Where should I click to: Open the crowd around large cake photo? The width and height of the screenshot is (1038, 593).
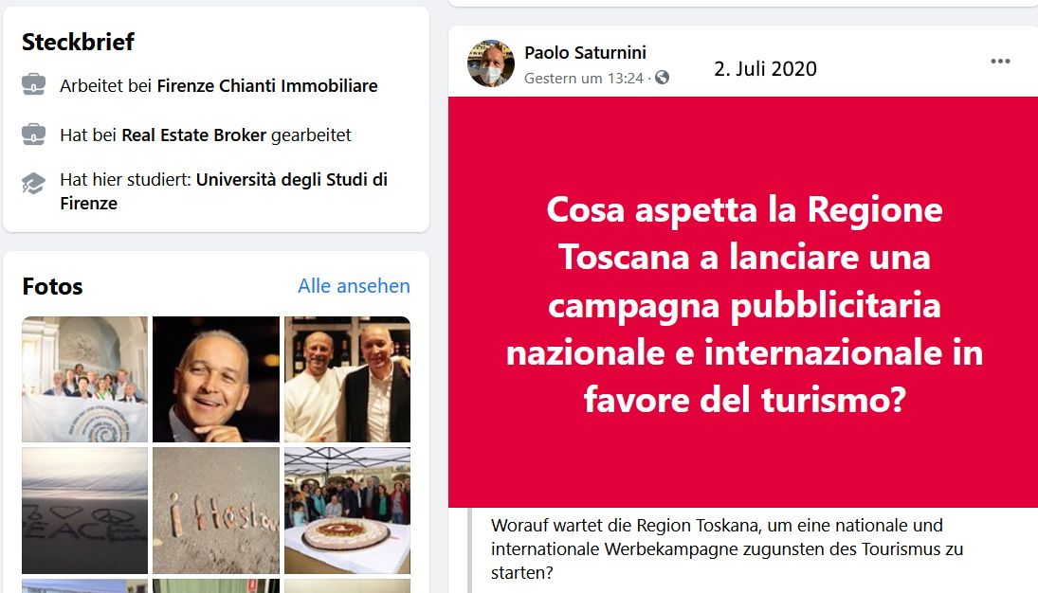coord(348,511)
